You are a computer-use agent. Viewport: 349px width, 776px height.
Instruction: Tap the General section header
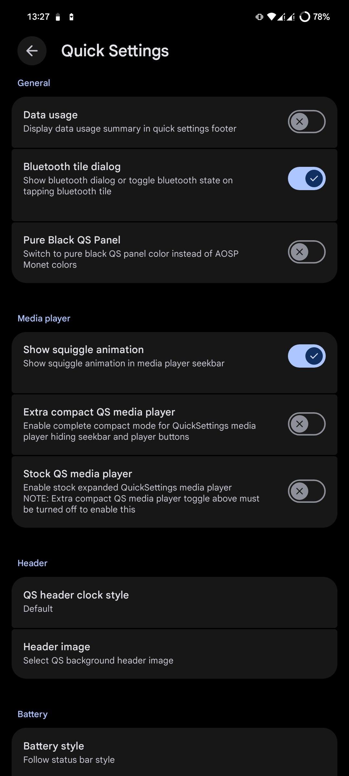34,83
